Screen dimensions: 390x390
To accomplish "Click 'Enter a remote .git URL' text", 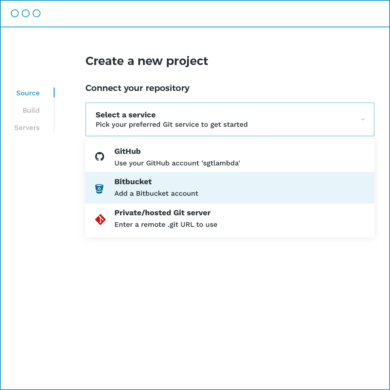I will [x=166, y=225].
